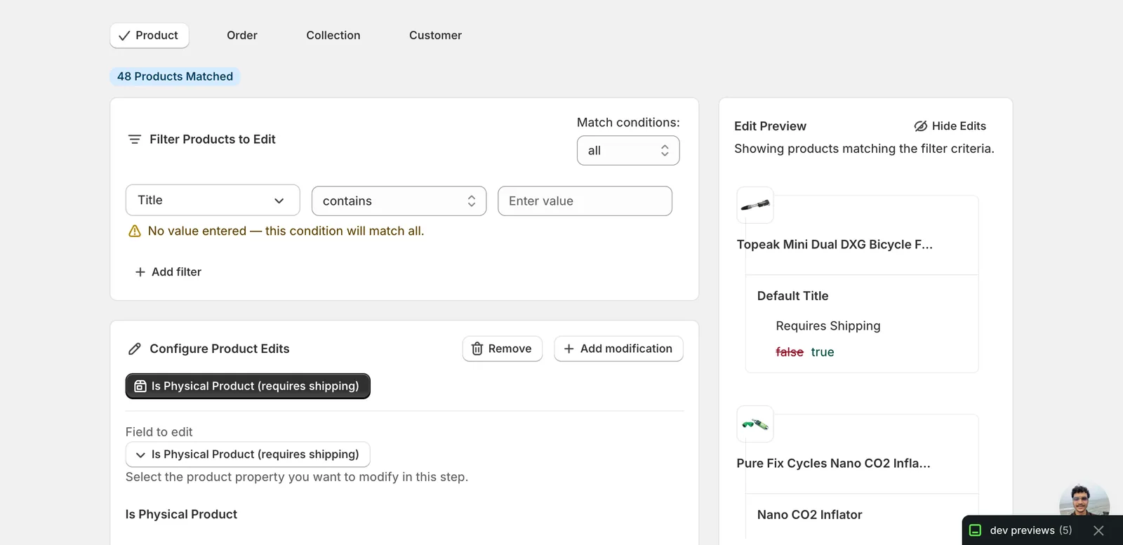Viewport: 1123px width, 545px height.
Task: Open the 'contains' operator dropdown
Action: (x=399, y=201)
